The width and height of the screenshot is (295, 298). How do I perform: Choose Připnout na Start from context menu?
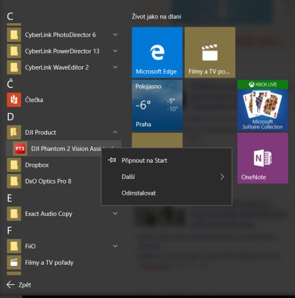pos(166,160)
